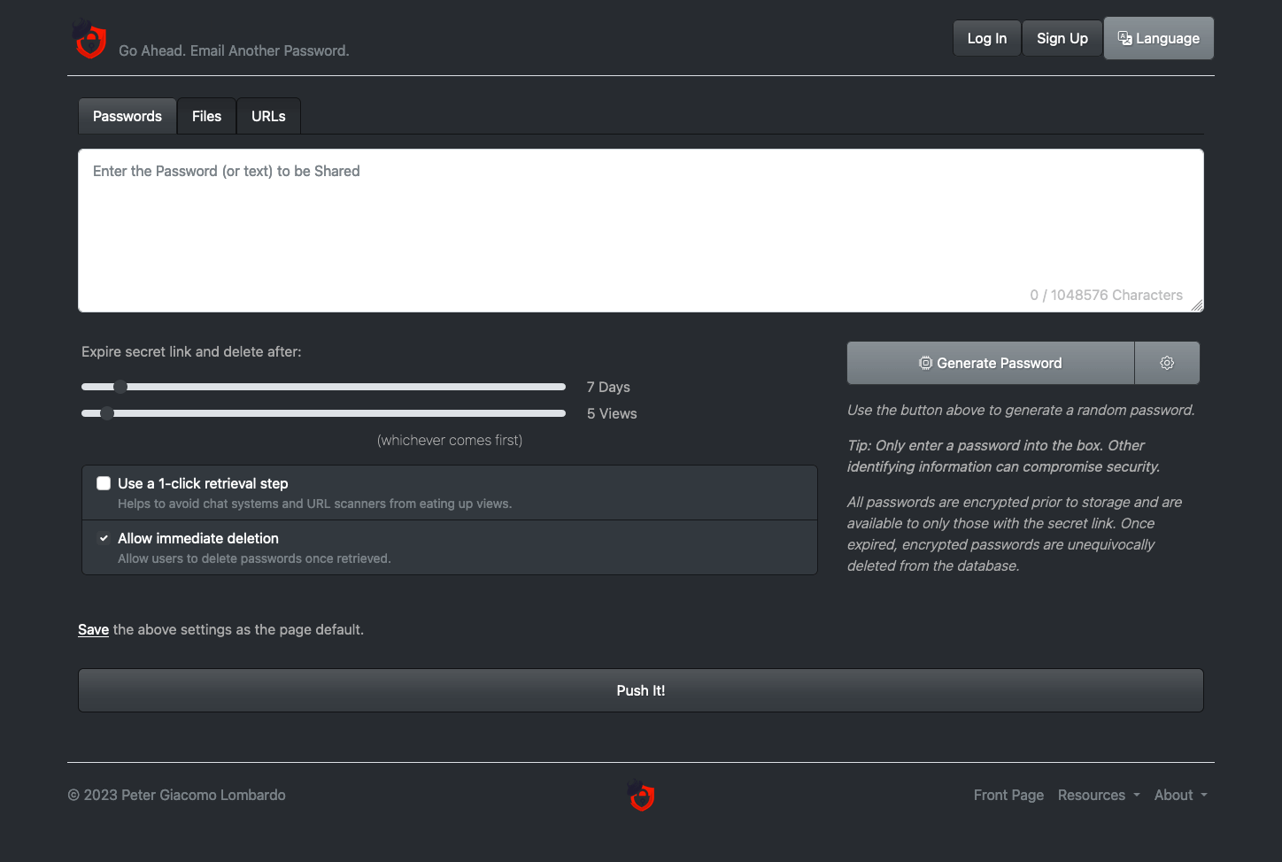Switch to the Passwords tab
The width and height of the screenshot is (1282, 862).
coord(127,116)
